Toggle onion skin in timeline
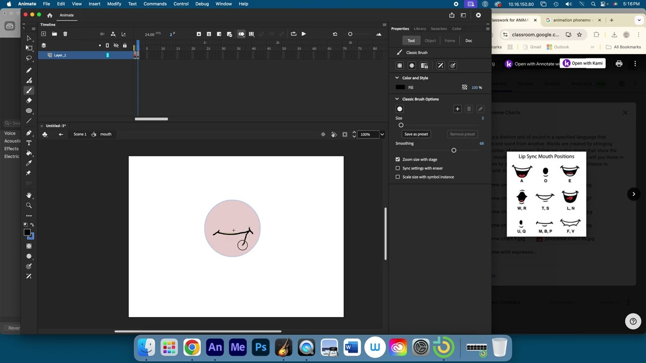The width and height of the screenshot is (646, 363). 241,34
